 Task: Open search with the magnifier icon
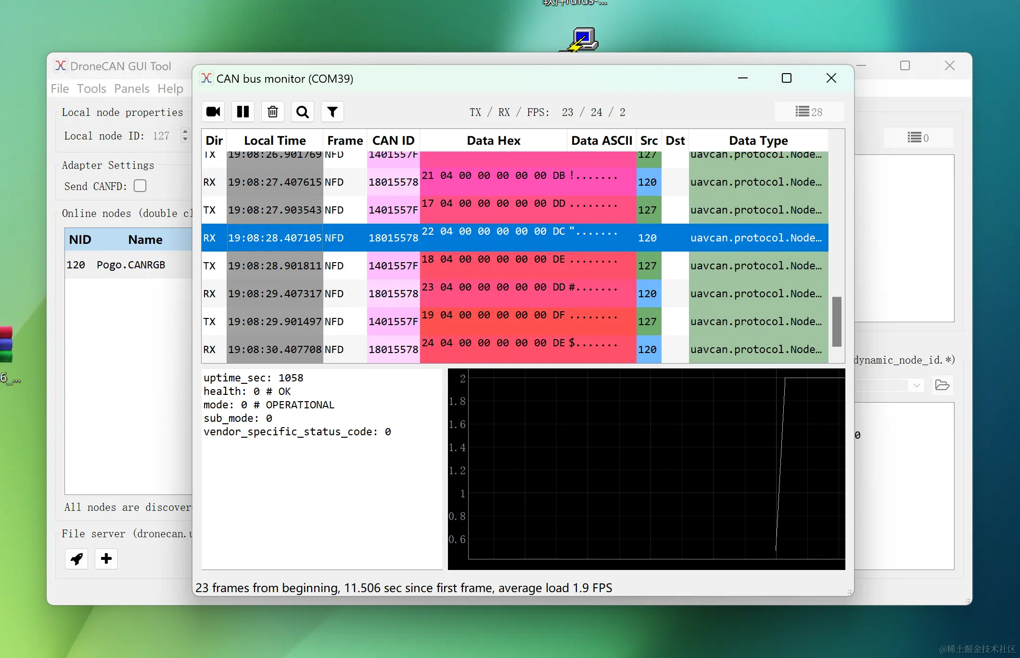pyautogui.click(x=303, y=112)
